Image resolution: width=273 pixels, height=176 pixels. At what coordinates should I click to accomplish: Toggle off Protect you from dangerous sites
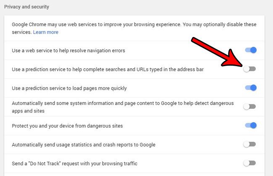click(251, 125)
